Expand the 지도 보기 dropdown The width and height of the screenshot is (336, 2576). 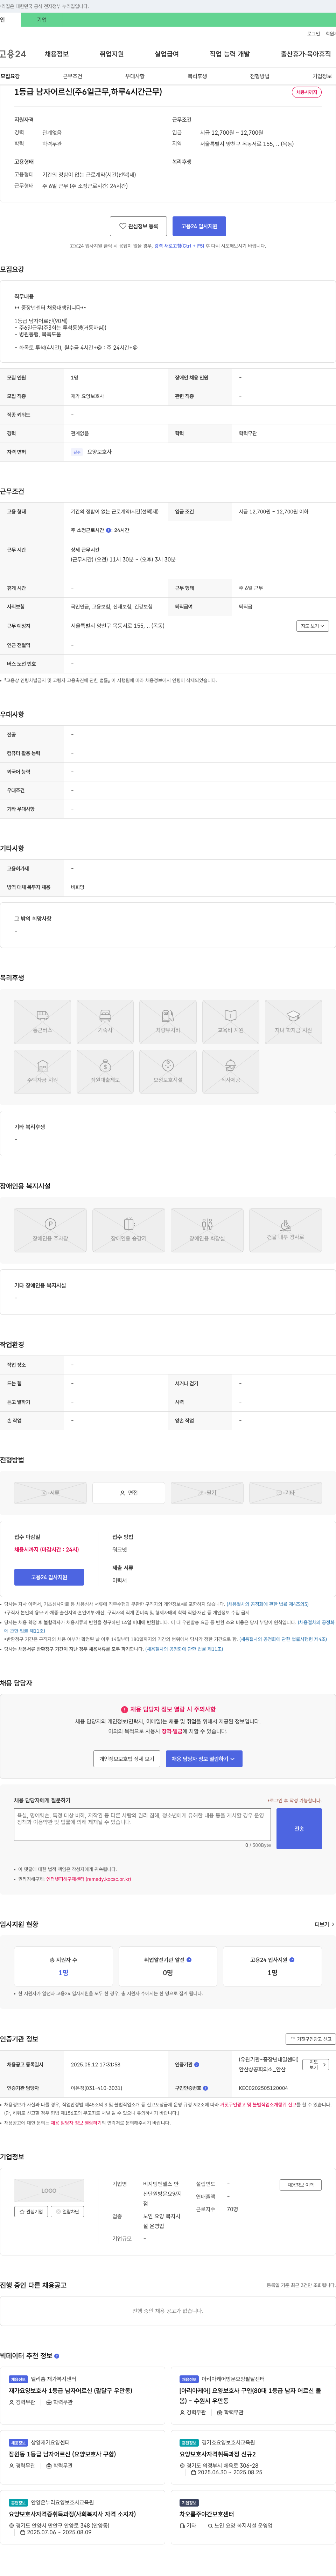tap(312, 626)
